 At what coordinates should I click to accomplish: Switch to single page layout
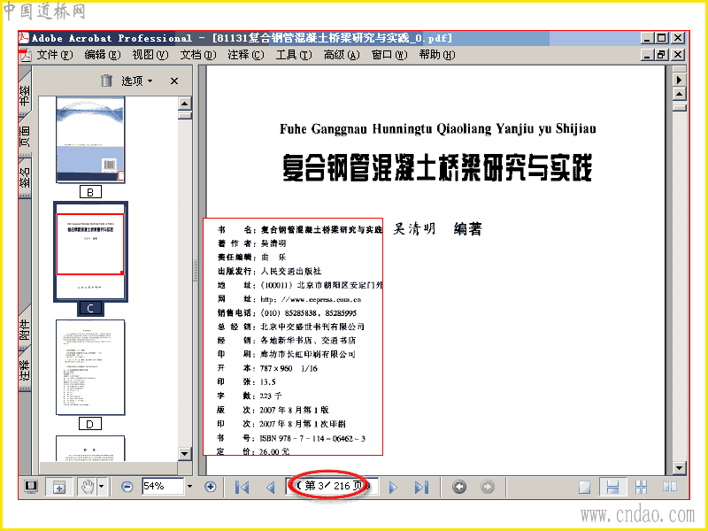click(x=584, y=487)
